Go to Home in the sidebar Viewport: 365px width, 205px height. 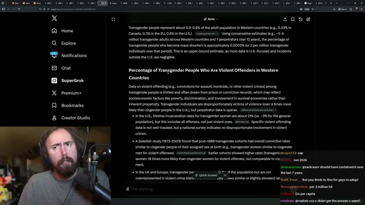pos(62,31)
